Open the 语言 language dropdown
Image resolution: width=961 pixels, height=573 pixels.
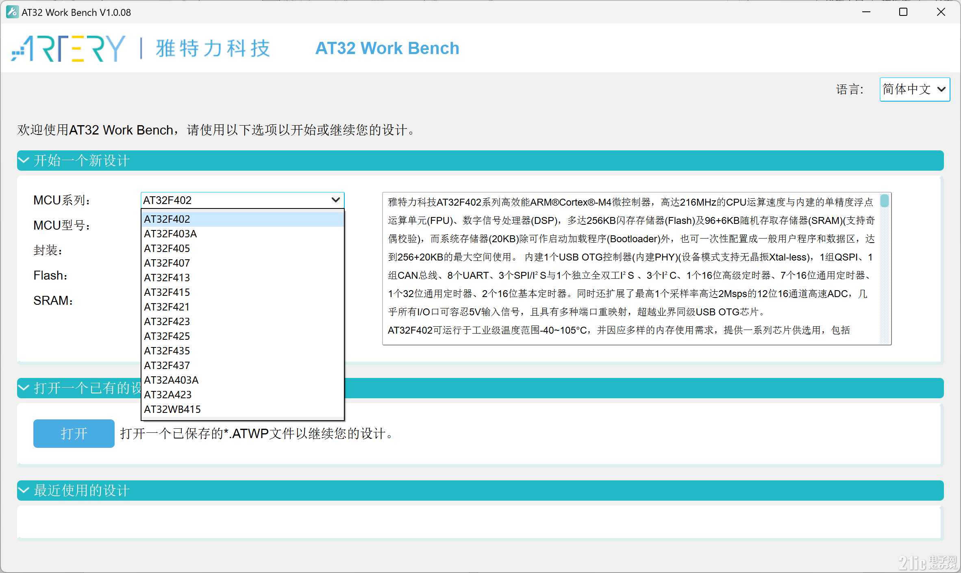[x=915, y=89]
